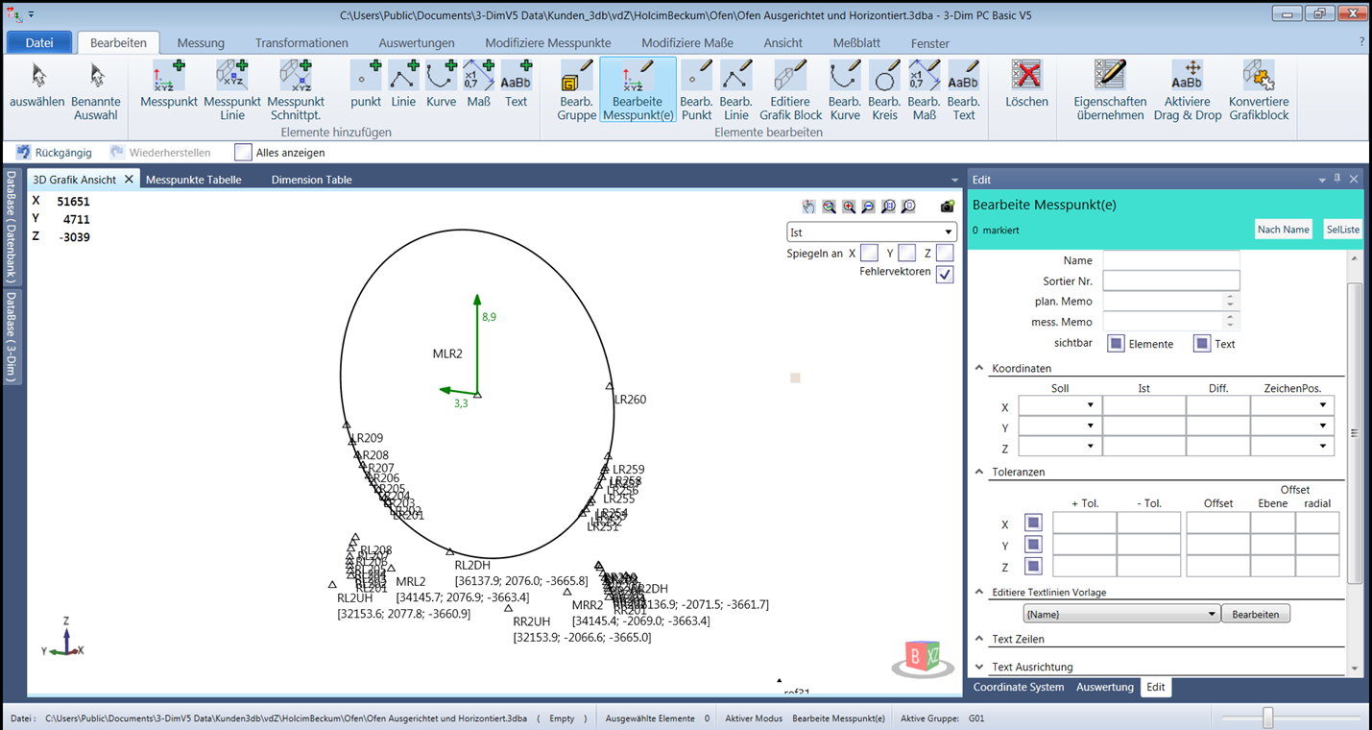Click the Nach Name button

pyautogui.click(x=1283, y=229)
